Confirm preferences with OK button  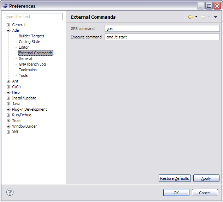click(176, 193)
